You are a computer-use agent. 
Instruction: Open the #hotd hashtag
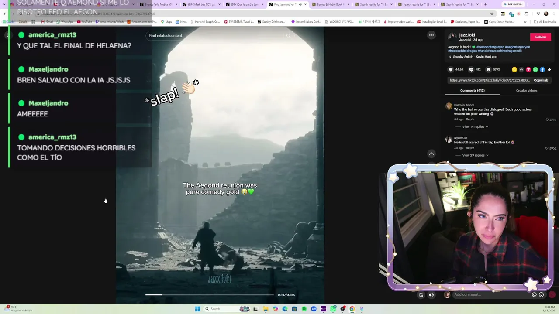pyautogui.click(x=482, y=51)
